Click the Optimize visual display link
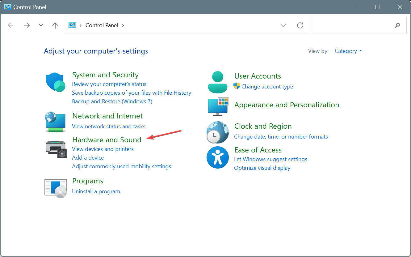The image size is (411, 257). (262, 168)
